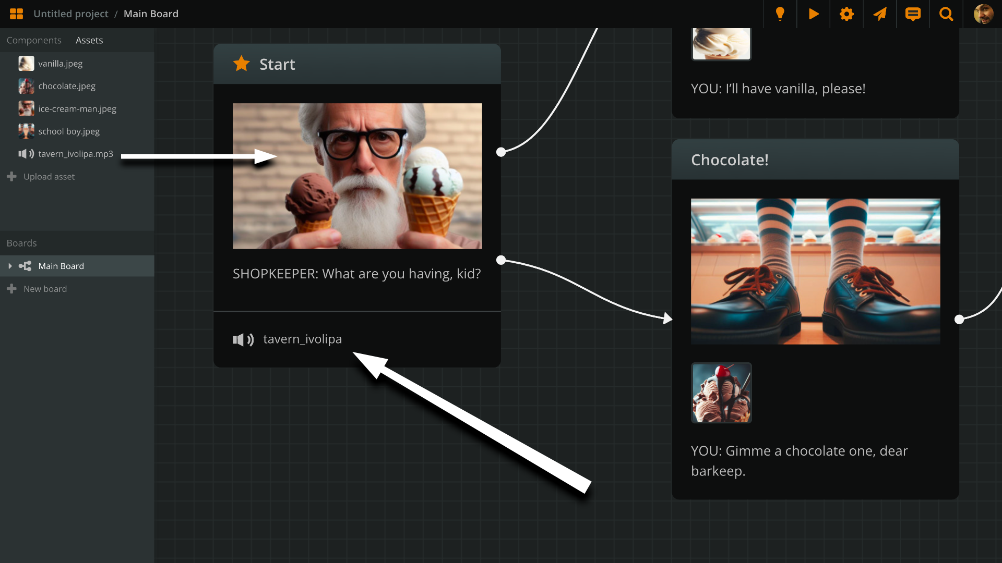Click the paper plane share icon

880,14
